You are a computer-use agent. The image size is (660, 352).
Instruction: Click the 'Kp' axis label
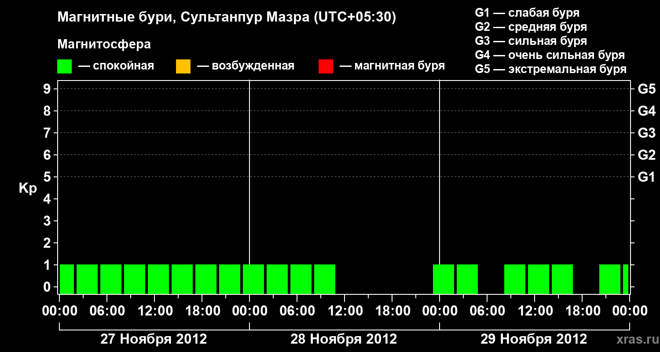(x=28, y=188)
